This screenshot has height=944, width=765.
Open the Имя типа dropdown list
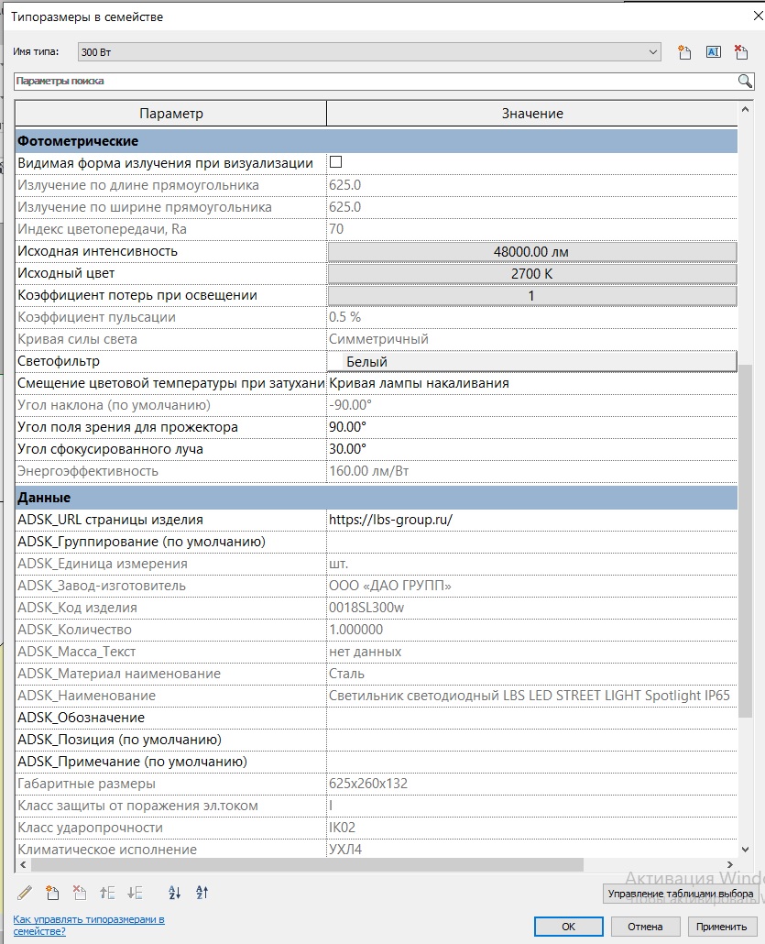[653, 52]
